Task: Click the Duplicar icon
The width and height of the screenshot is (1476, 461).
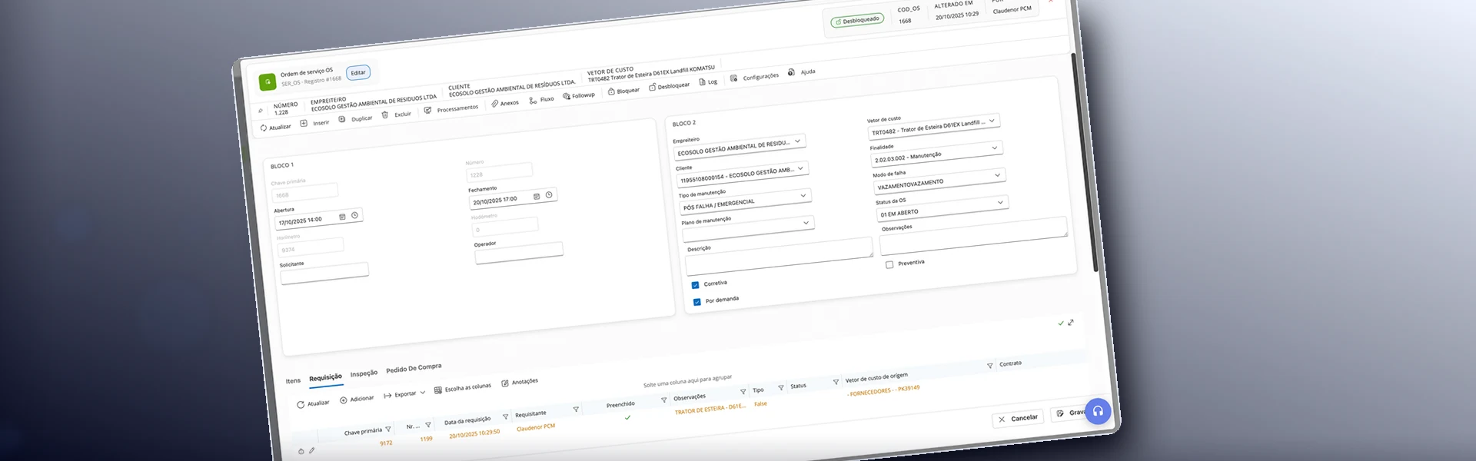Action: 342,119
